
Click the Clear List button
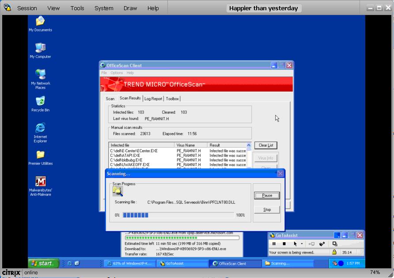click(x=265, y=145)
